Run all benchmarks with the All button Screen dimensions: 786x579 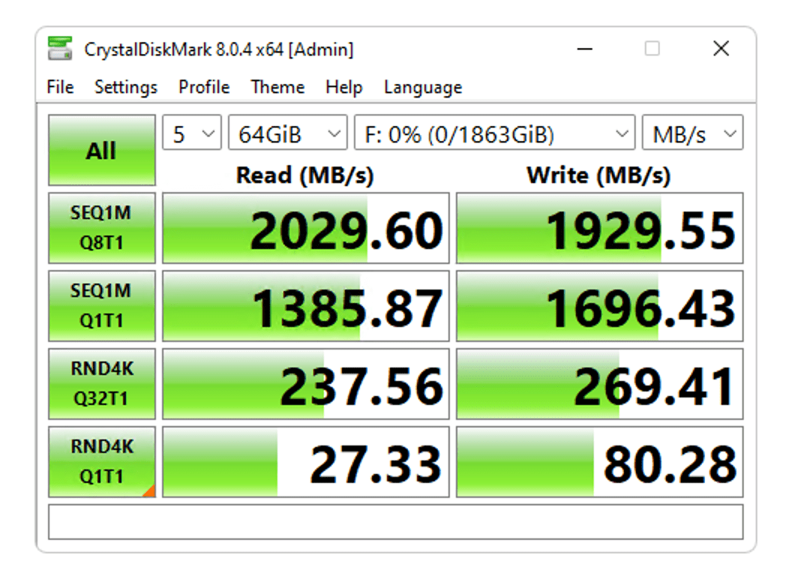click(101, 150)
